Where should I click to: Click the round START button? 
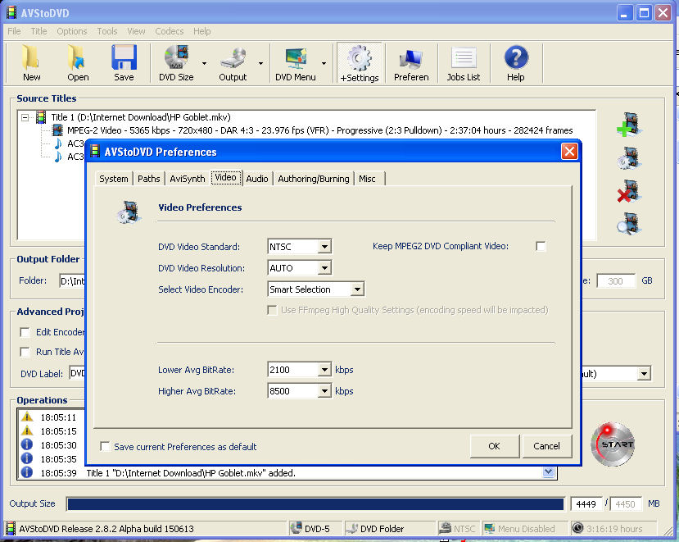click(613, 444)
